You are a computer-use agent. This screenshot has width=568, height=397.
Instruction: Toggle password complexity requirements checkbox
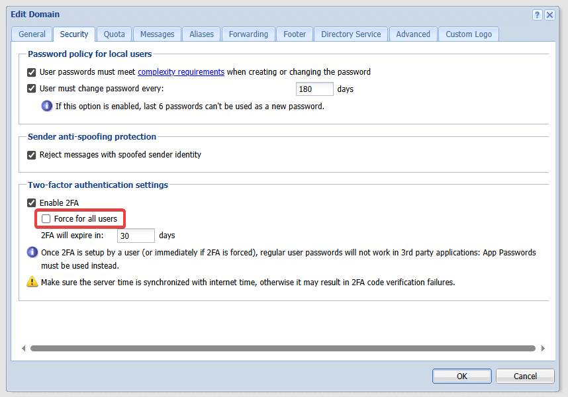click(x=32, y=72)
